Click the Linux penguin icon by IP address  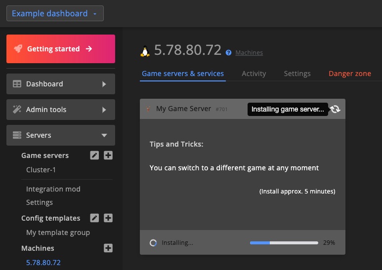[145, 51]
